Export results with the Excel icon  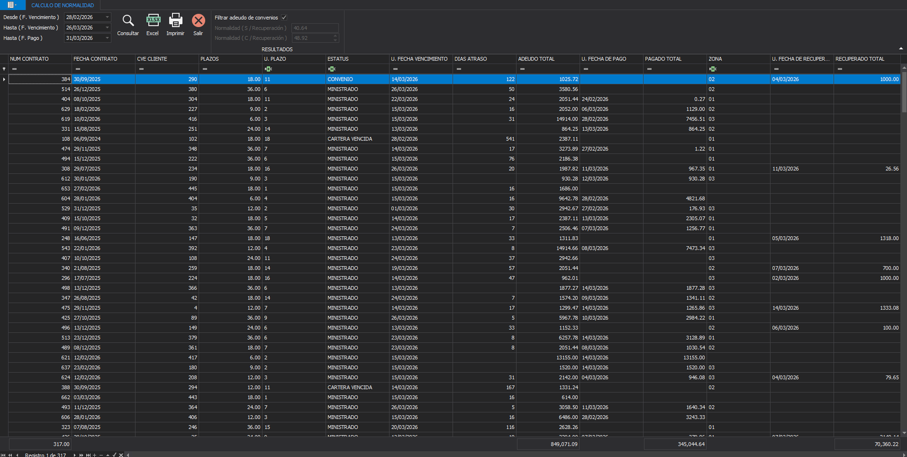[x=152, y=22]
